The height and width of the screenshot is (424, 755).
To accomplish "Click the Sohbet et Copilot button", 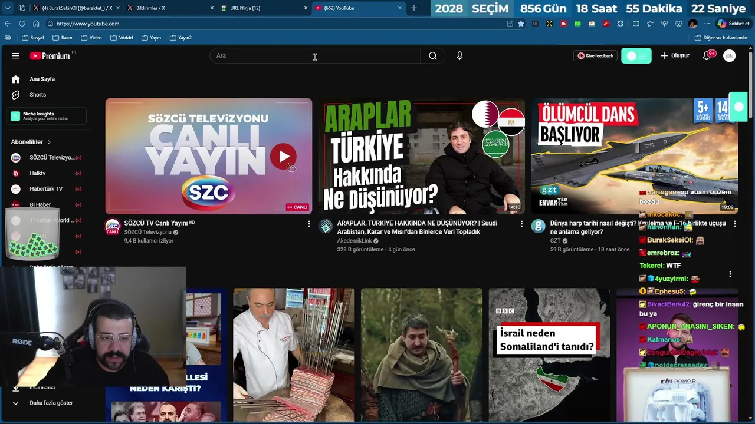I will click(x=733, y=24).
